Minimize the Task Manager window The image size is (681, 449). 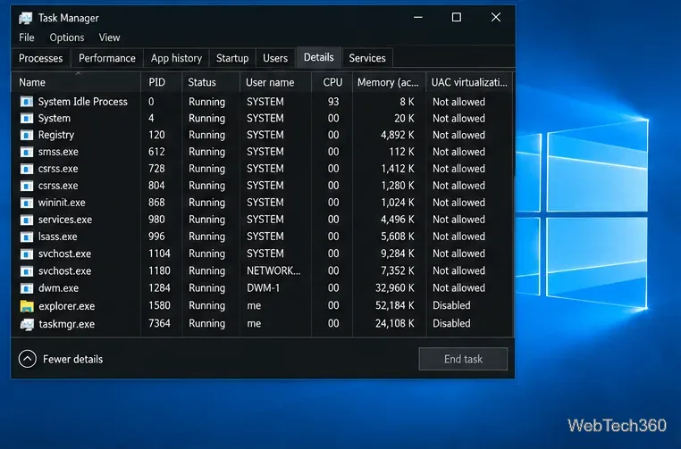[x=418, y=17]
